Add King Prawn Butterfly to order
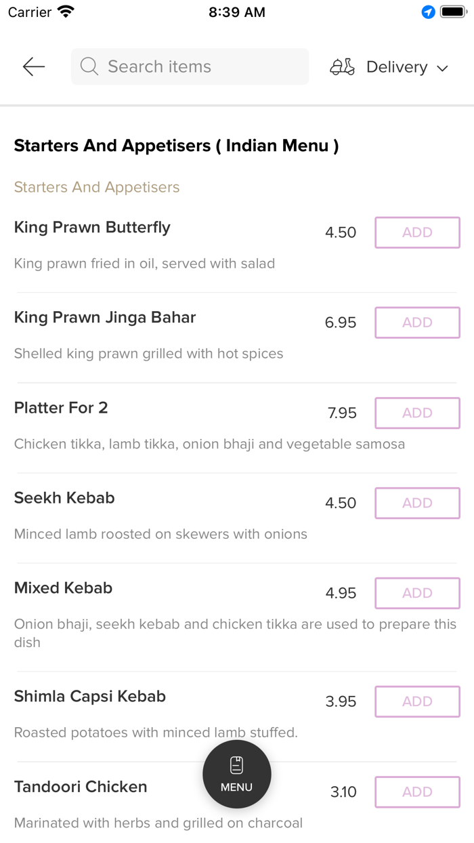The image size is (474, 843). coord(417,232)
